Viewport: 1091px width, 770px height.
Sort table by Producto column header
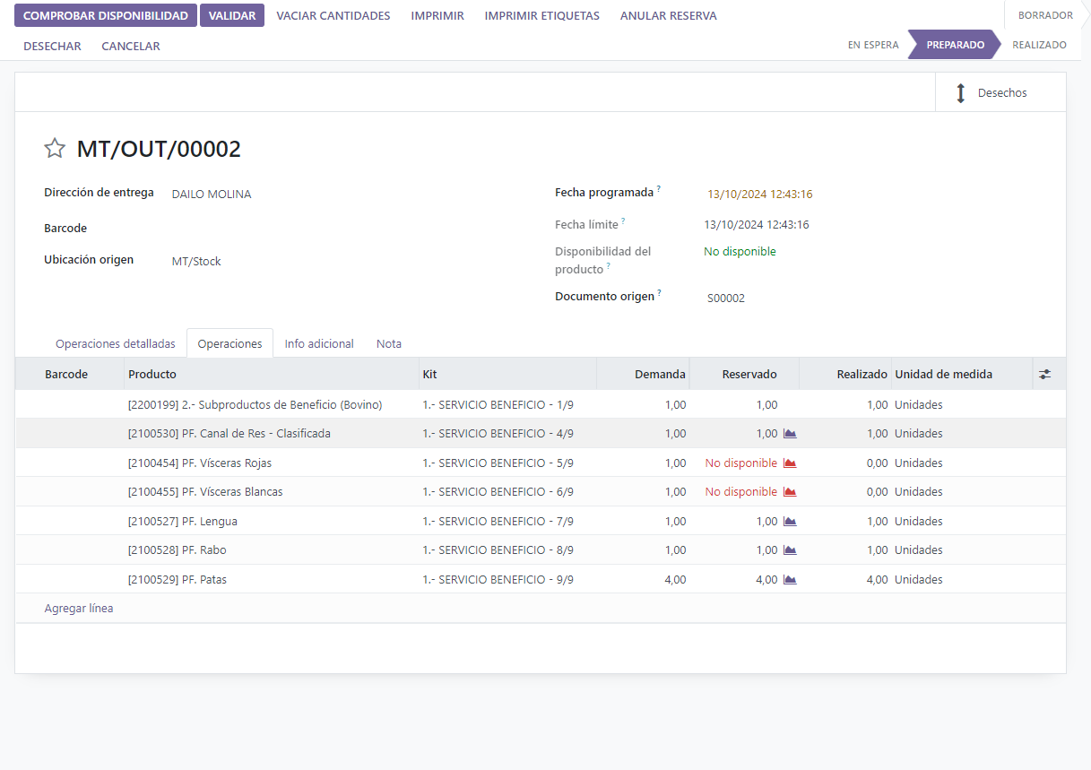tap(272, 375)
